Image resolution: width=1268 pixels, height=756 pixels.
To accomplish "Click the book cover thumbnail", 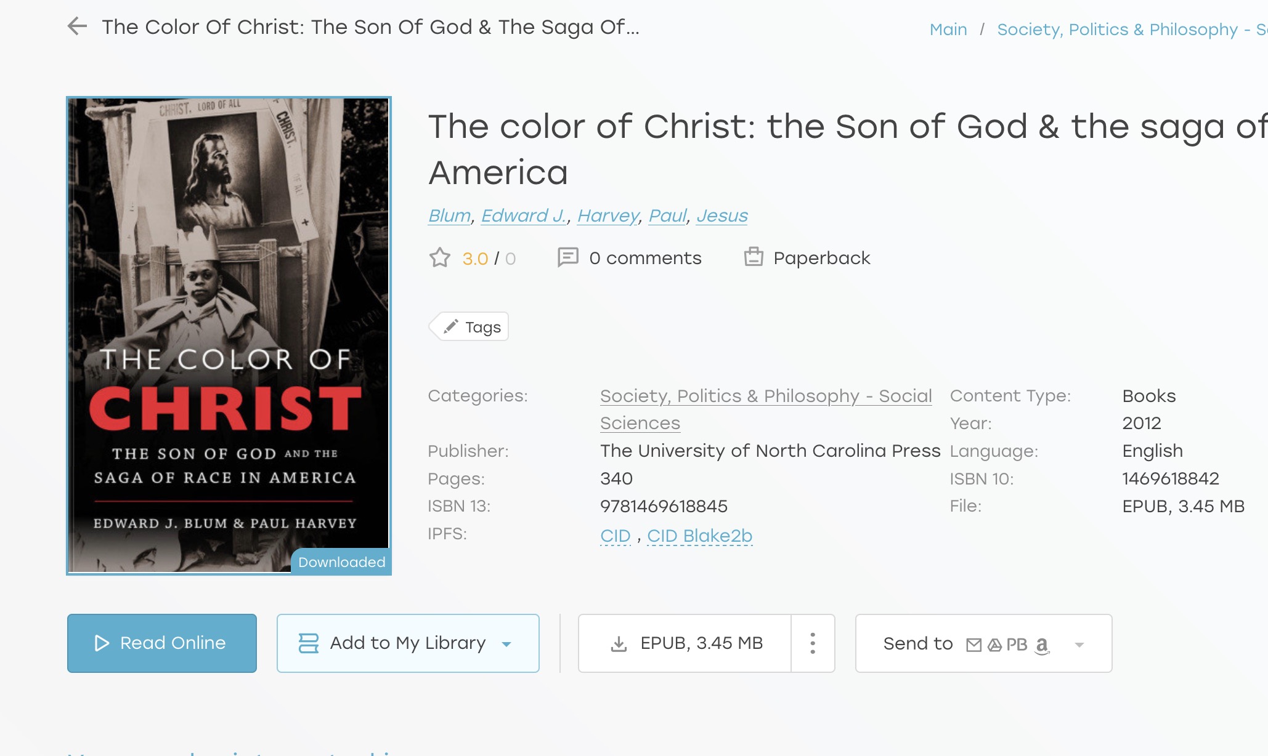I will 229,336.
